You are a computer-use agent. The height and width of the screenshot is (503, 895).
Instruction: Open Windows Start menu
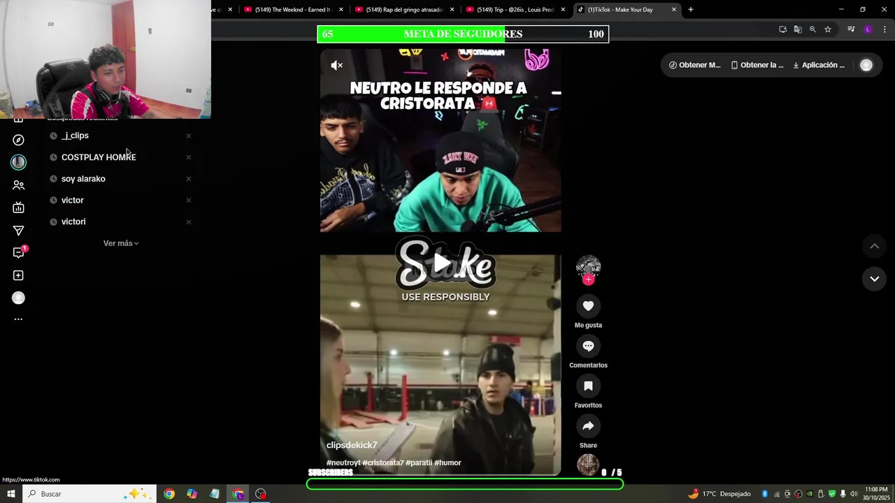coord(10,494)
